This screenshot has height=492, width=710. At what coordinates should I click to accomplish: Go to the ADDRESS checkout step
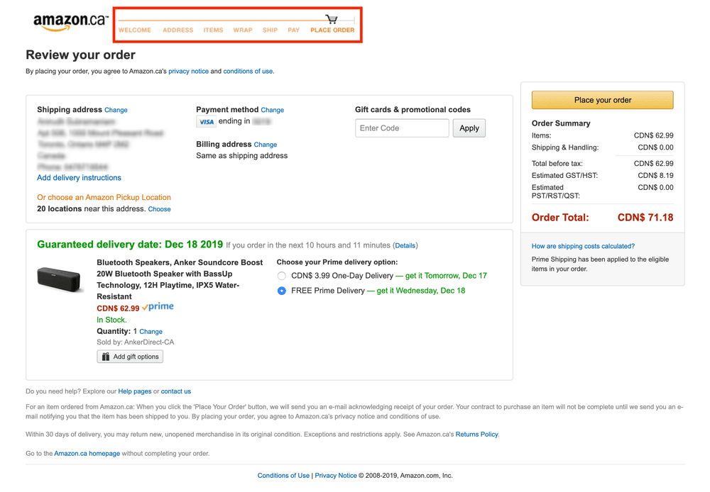177,30
